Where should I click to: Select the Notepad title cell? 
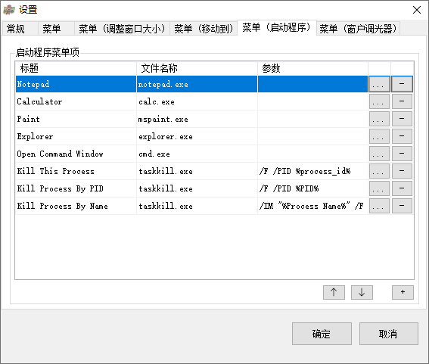tap(76, 84)
